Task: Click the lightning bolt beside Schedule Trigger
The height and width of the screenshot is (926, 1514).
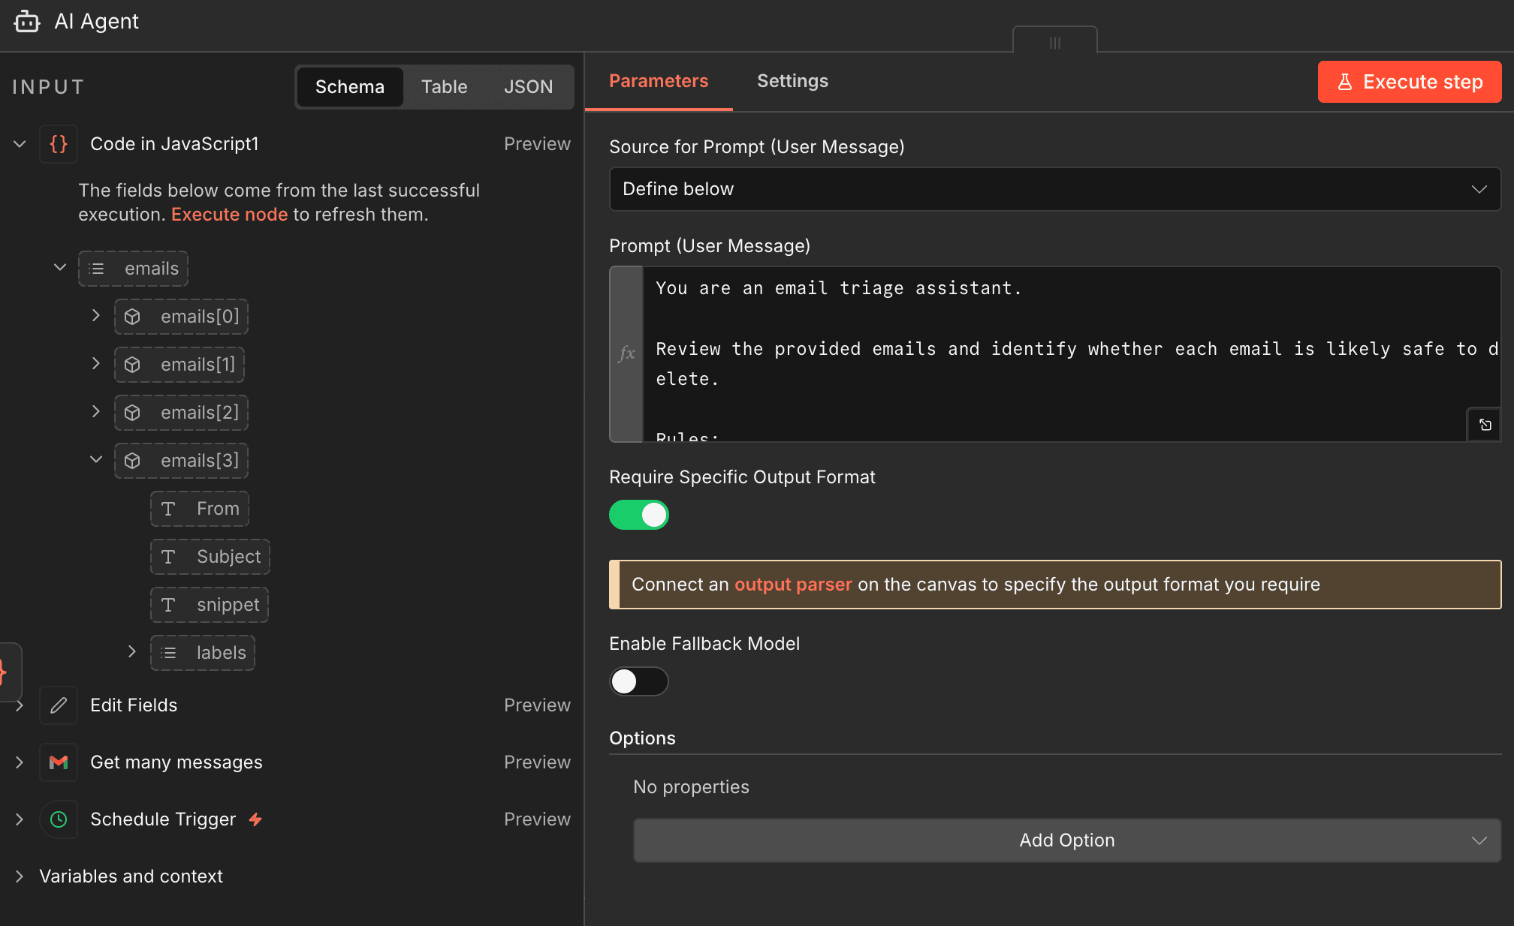Action: click(255, 819)
